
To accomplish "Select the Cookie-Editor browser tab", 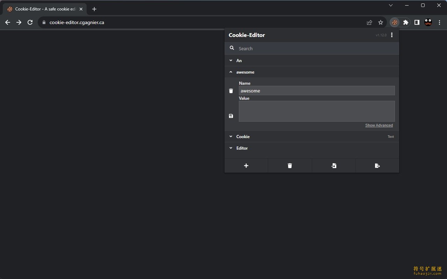I will (44, 9).
